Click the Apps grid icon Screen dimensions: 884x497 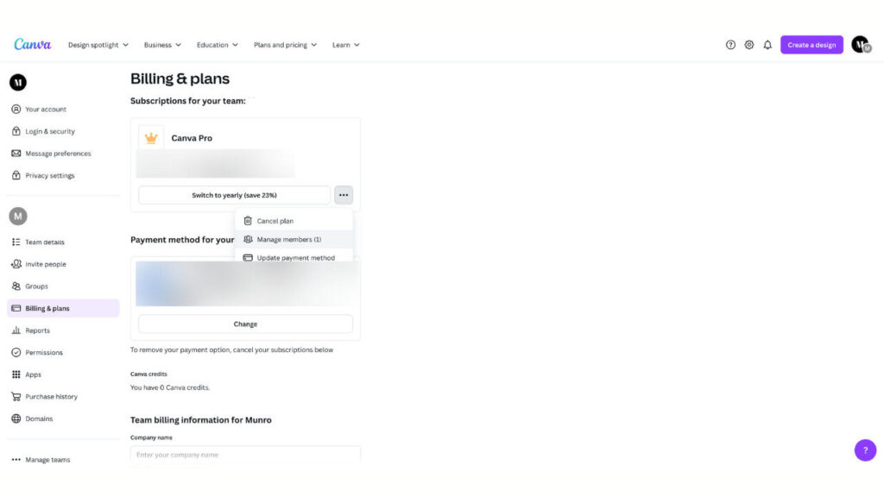coord(16,374)
